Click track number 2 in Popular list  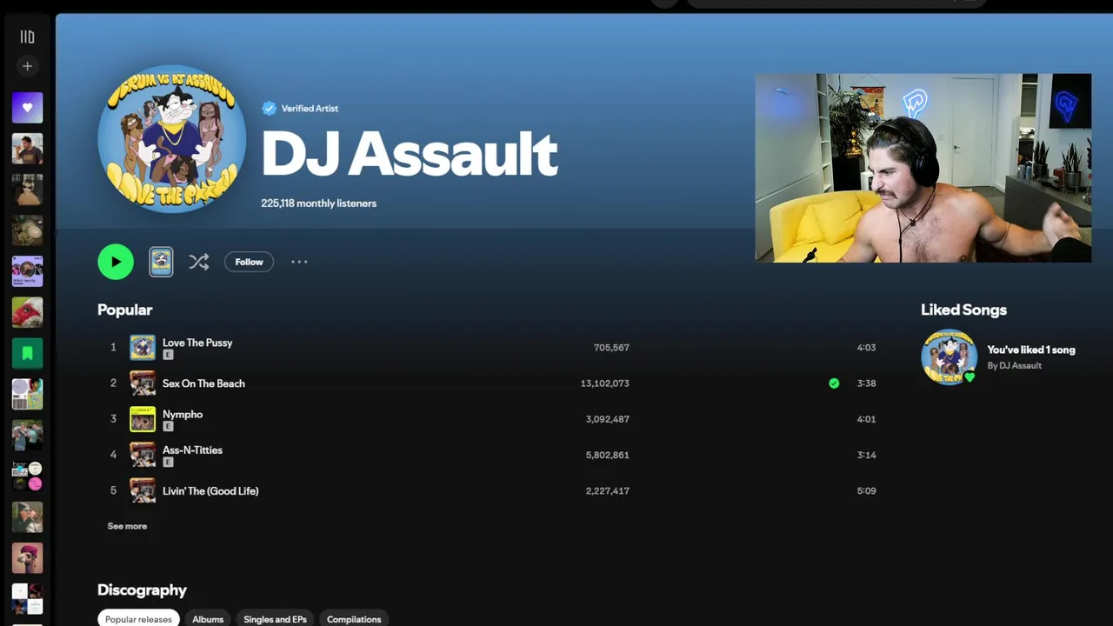[113, 383]
